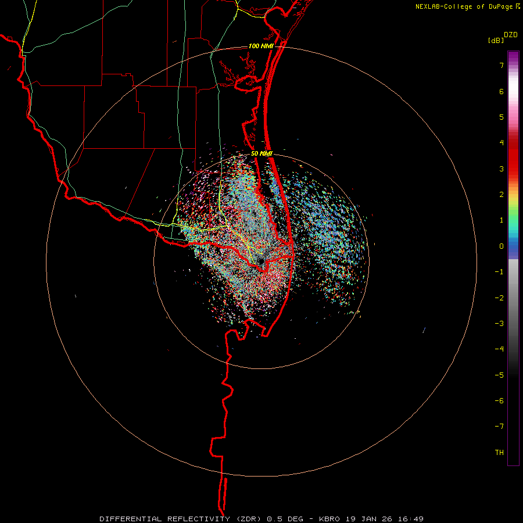
Task: Click the 0 value on the ZDR scale
Action: [501, 246]
